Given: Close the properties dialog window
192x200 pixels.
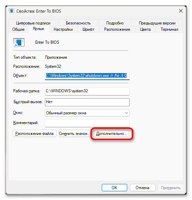Looking at the screenshot, I should [181, 11].
